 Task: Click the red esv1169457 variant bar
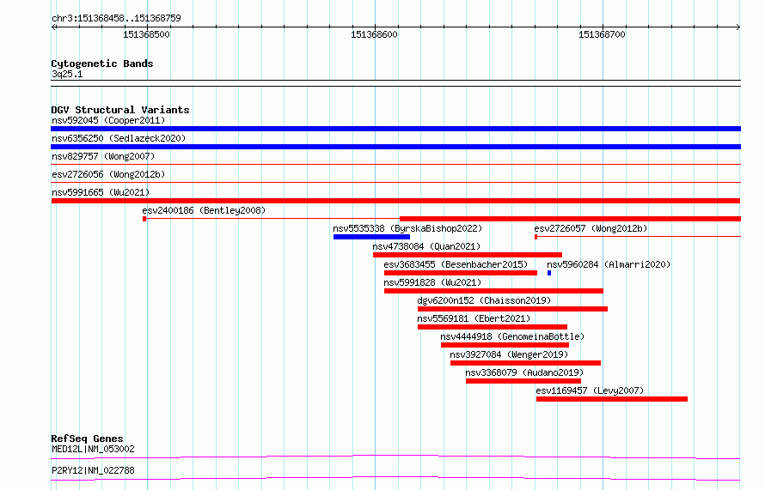coord(612,399)
